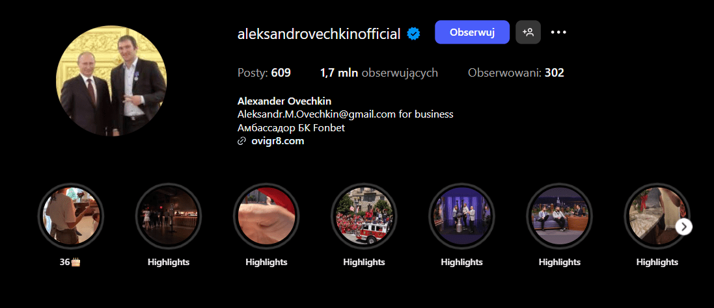Open the purple stage trophy highlight
The image size is (714, 308).
click(461, 216)
